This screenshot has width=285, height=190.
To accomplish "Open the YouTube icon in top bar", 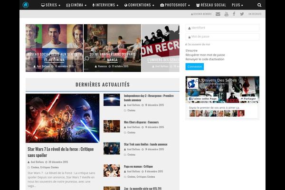I will 226,14.
